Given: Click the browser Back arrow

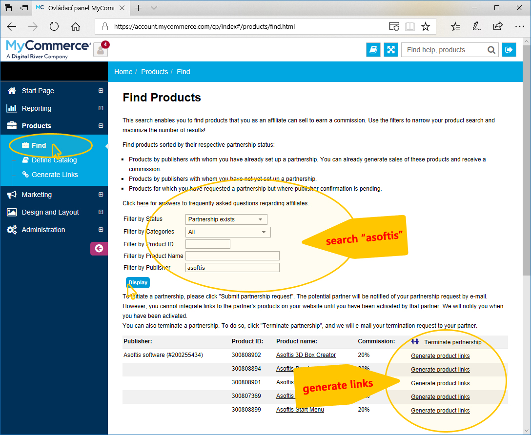Looking at the screenshot, I should (12, 26).
